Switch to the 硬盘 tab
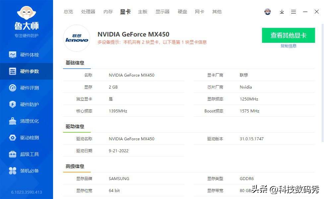Screen dimensions: 325x199 182,12
